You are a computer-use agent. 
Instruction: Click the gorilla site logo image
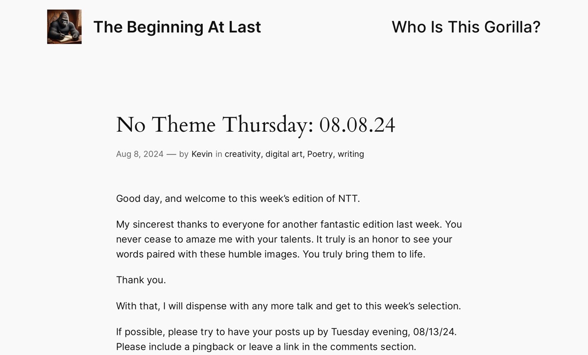[64, 27]
